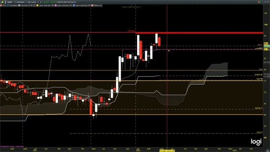The width and height of the screenshot is (270, 152).
Task: Click the 60 price level on axis
Action: [266, 115]
